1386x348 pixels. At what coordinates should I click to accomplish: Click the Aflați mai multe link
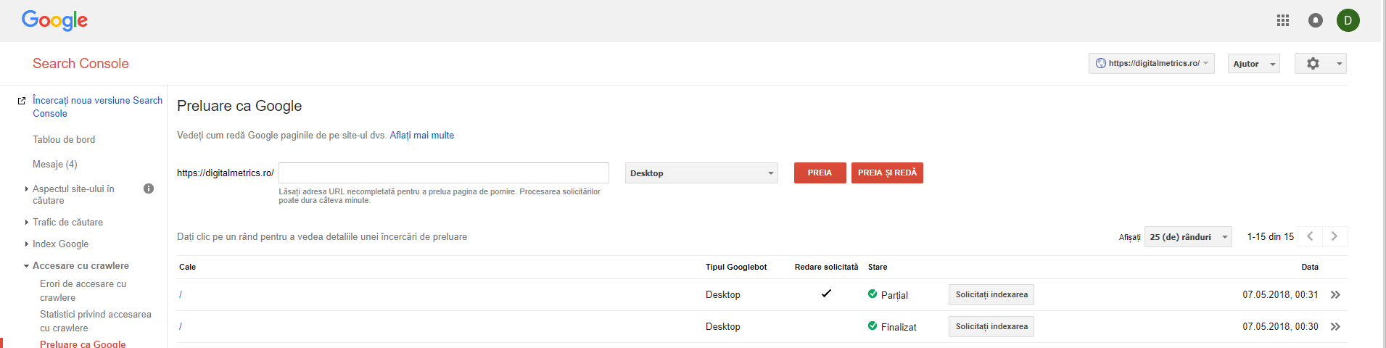coord(421,136)
